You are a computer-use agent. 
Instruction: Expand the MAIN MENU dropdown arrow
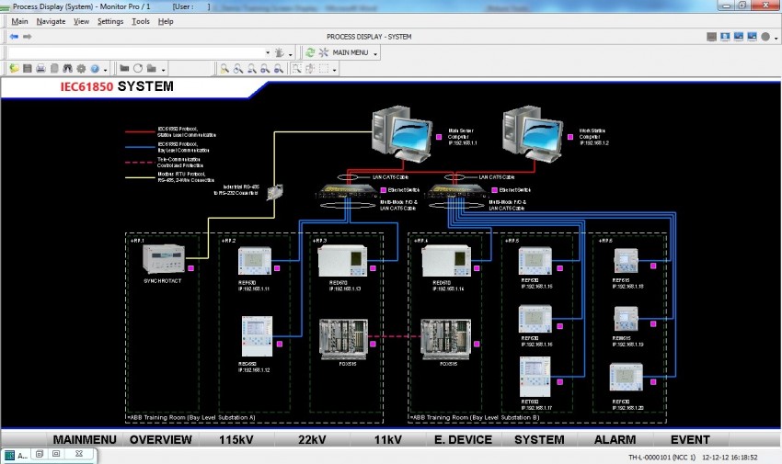coord(375,54)
